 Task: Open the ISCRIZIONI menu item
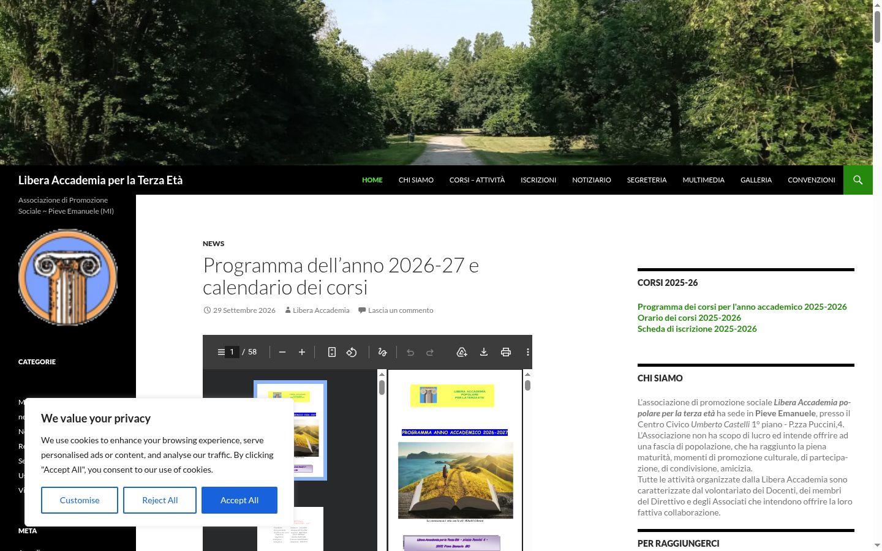[x=538, y=180]
